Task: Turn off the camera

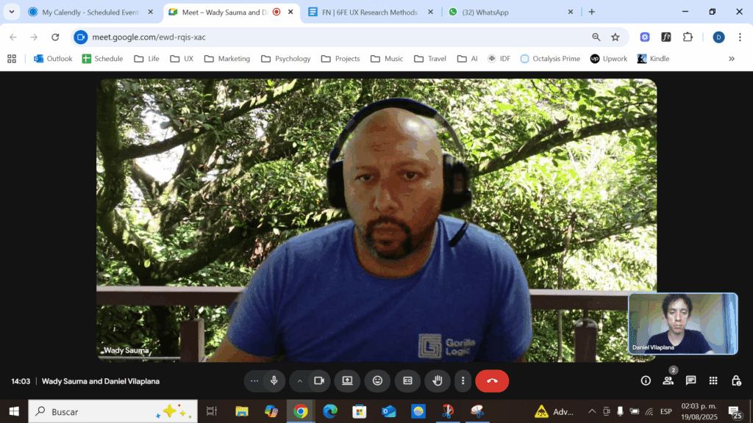Action: [319, 380]
